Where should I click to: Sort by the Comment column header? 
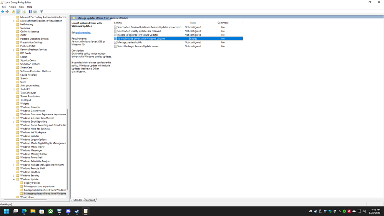(223, 23)
